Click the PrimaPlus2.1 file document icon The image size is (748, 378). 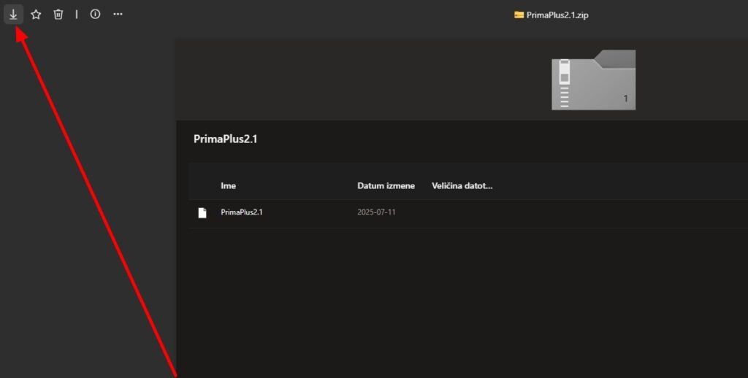point(202,212)
